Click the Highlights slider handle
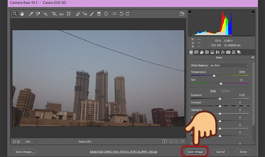Screen dimensions: 265x157 click(220, 113)
